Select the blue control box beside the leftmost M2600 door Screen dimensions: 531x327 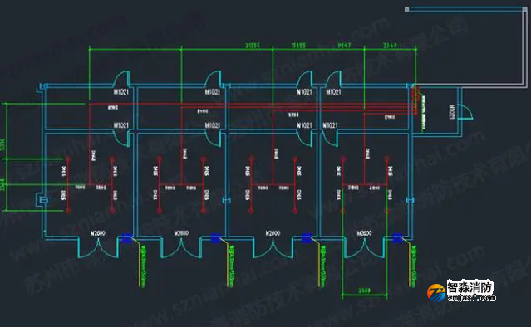pyautogui.click(x=126, y=238)
